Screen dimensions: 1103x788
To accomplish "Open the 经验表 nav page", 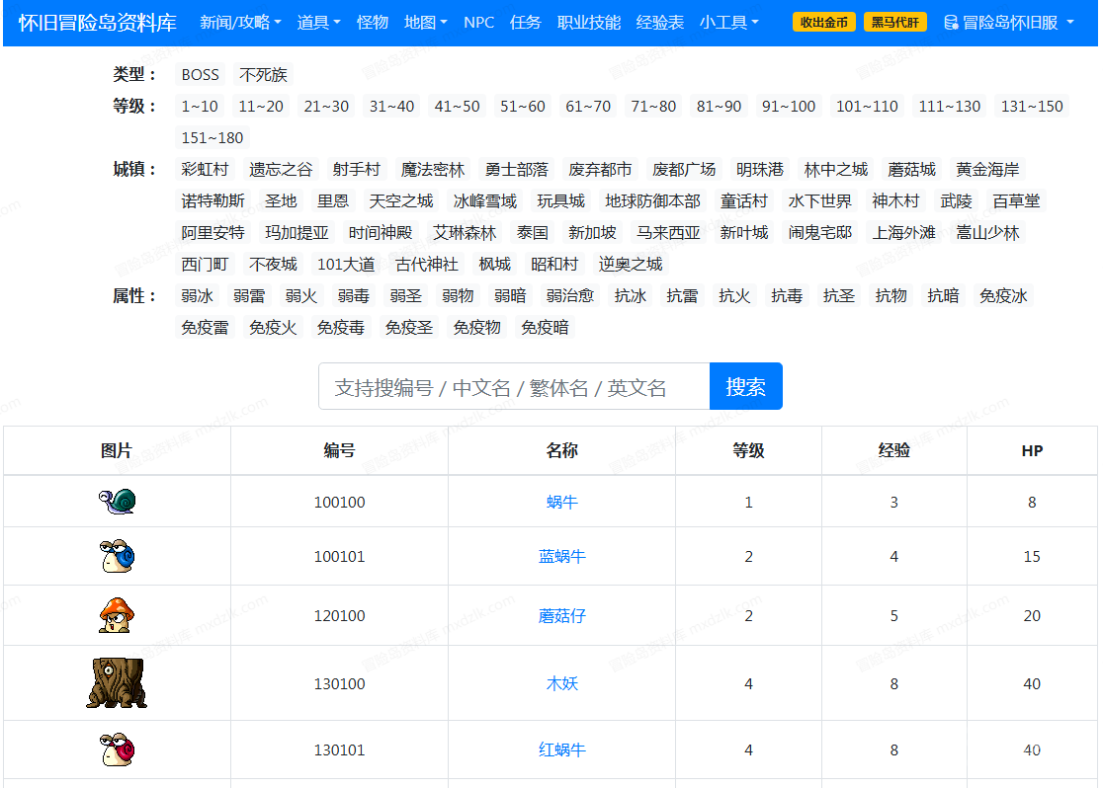I will (x=660, y=23).
